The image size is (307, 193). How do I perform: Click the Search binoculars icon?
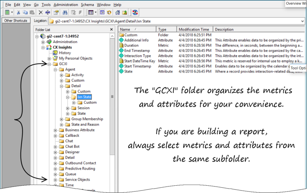[65, 12]
